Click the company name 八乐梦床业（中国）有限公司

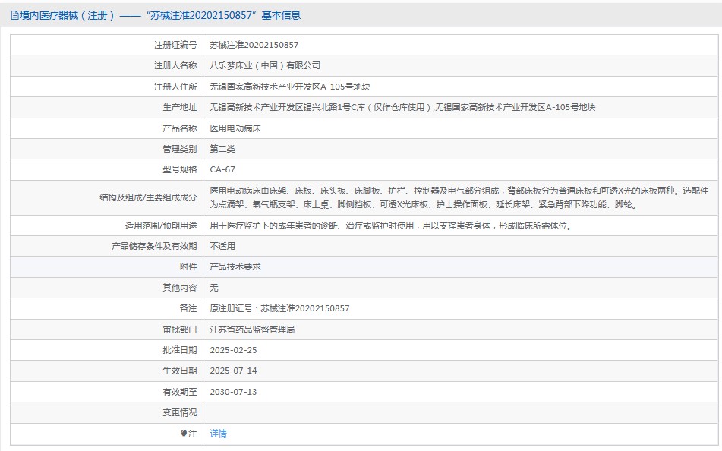click(265, 65)
